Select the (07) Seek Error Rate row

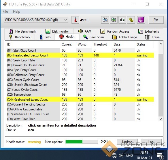(x=80, y=60)
